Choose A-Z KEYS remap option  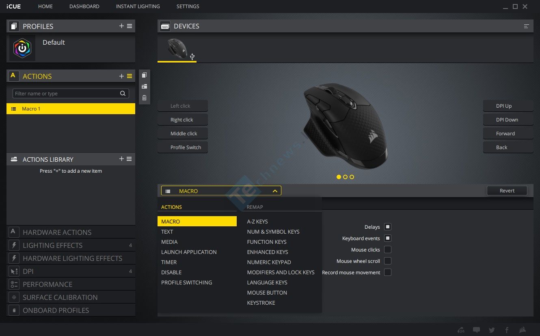tap(257, 221)
